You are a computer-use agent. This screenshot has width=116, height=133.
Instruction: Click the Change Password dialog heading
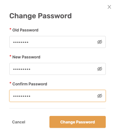[40, 16]
